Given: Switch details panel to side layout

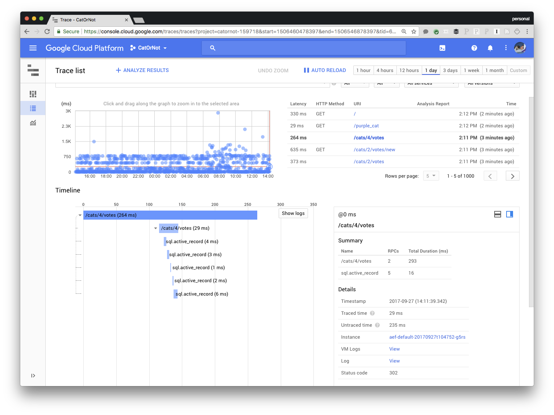Looking at the screenshot, I should (509, 214).
